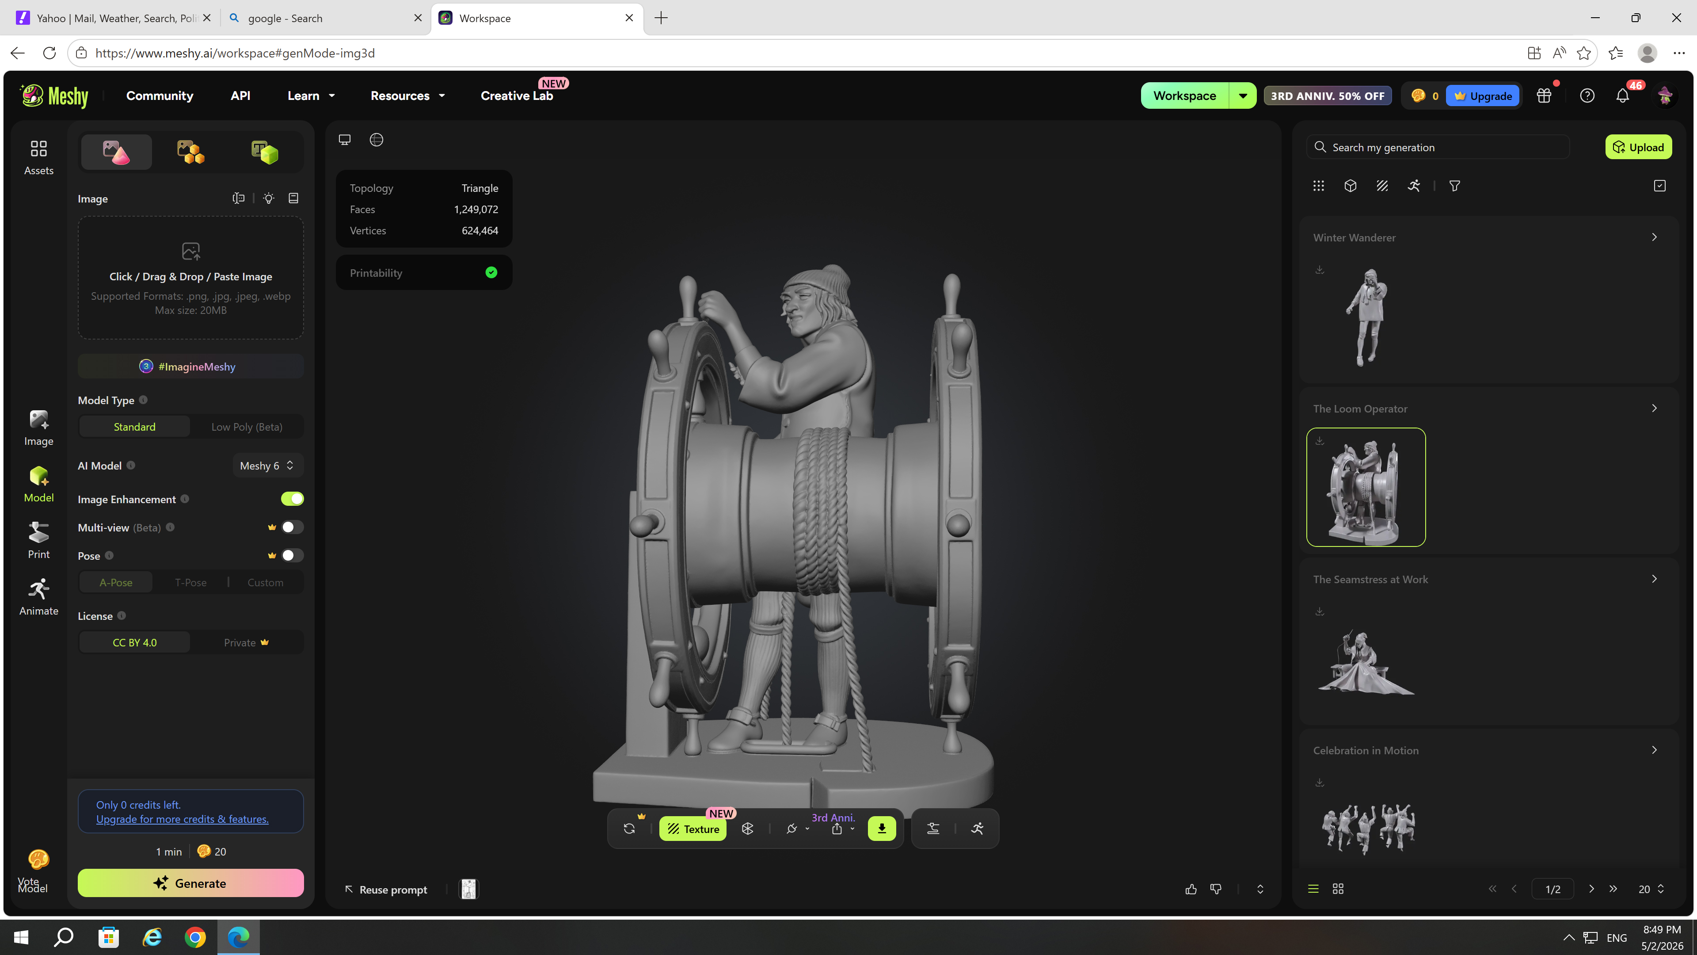Screen dimensions: 1697x955
Task: Switch to grid view of generations
Action: 1338,889
